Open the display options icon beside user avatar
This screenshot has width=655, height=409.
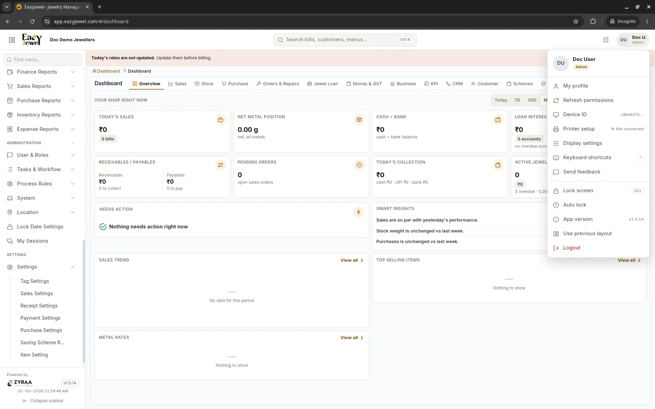tap(606, 40)
